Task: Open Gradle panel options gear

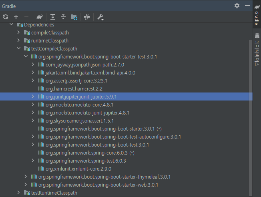Action: [x=237, y=6]
